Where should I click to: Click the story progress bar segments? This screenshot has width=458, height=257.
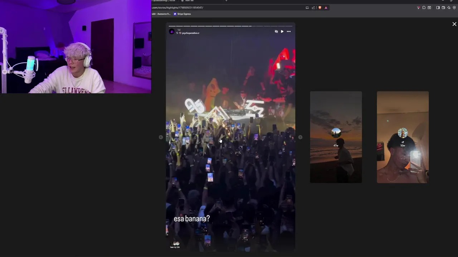pos(230,26)
